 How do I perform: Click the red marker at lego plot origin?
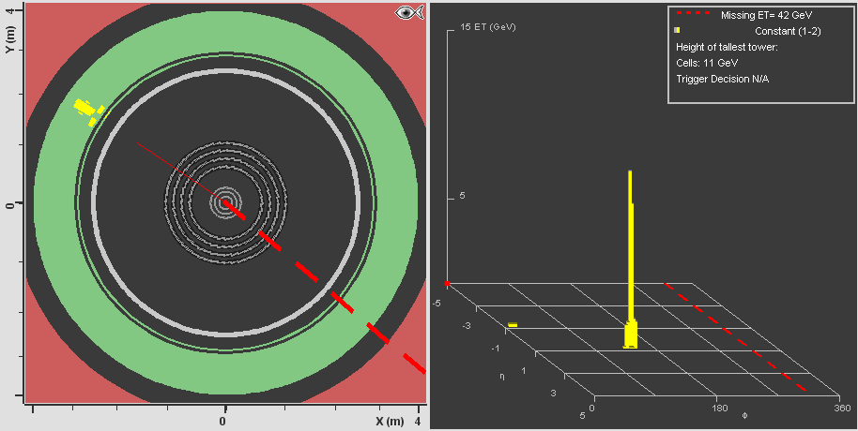447,283
